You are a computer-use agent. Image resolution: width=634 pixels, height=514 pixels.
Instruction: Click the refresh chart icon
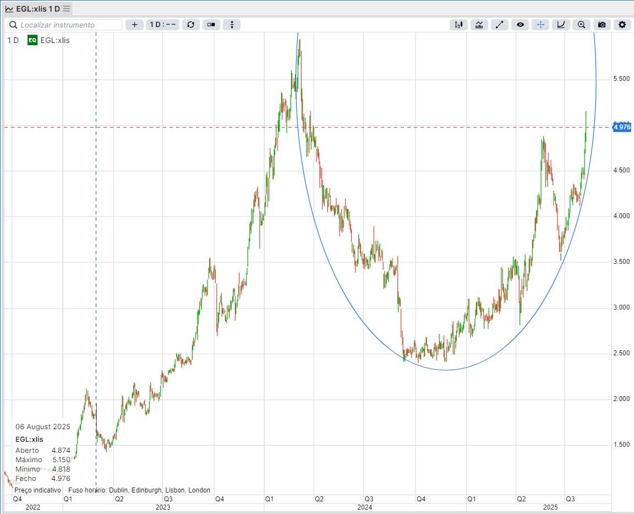[190, 25]
